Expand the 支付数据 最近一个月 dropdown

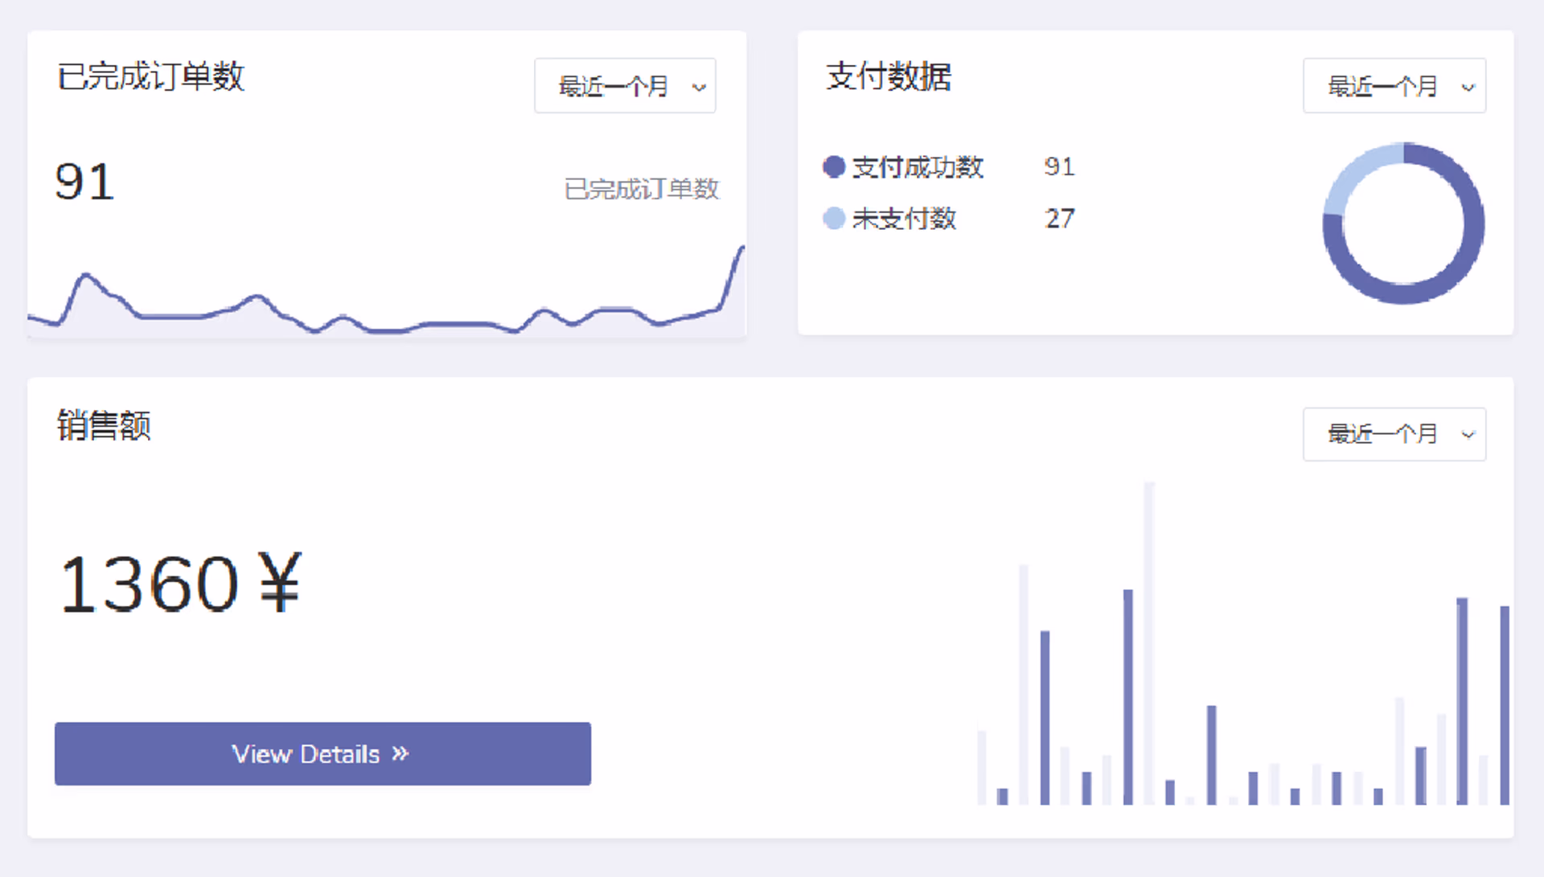[1394, 85]
